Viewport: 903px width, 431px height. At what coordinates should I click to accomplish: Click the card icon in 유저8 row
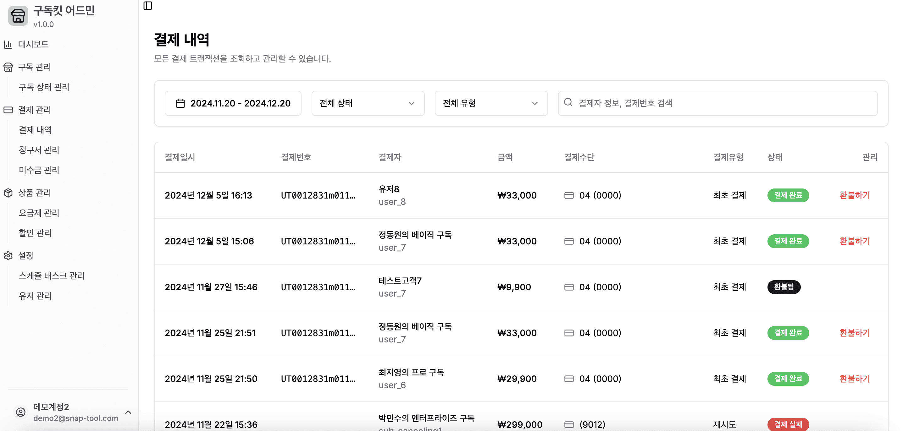(x=569, y=195)
